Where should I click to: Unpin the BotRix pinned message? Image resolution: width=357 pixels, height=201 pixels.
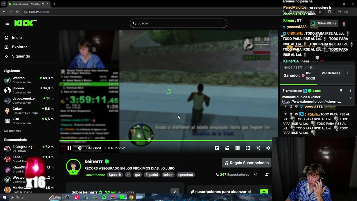coord(341,91)
